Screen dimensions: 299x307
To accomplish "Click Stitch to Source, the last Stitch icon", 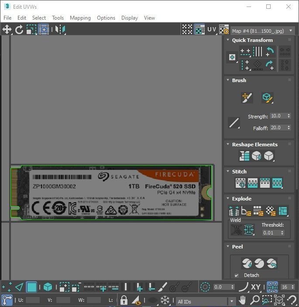I will 277,183.
